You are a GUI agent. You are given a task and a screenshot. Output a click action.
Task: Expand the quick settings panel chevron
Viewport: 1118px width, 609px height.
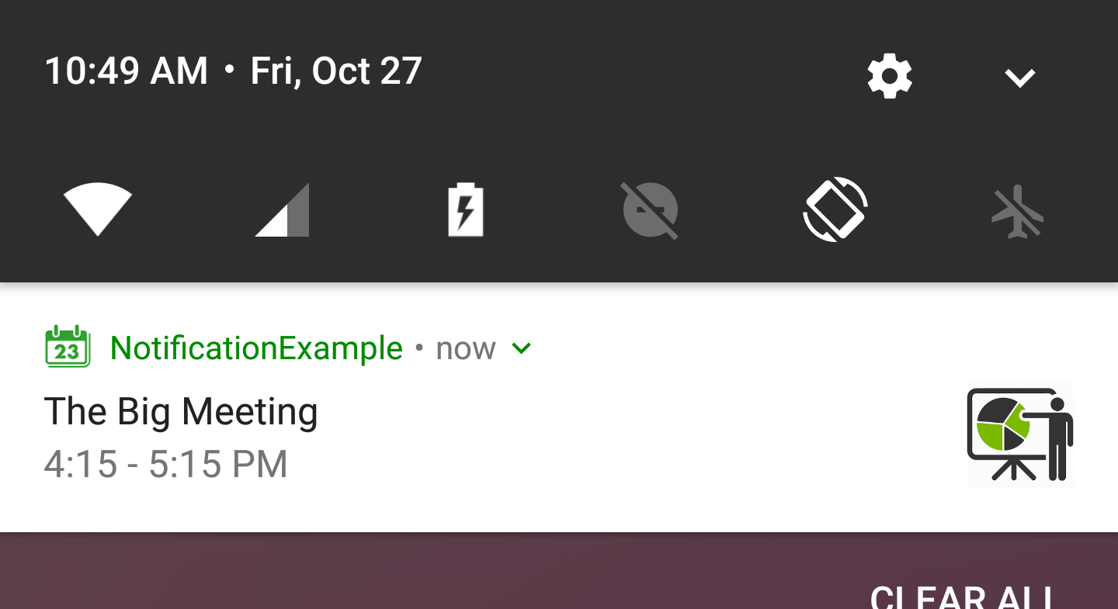(x=1019, y=78)
